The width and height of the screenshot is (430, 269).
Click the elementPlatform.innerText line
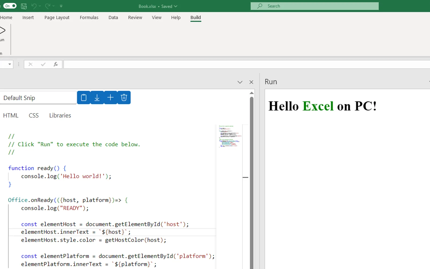tap(89, 264)
